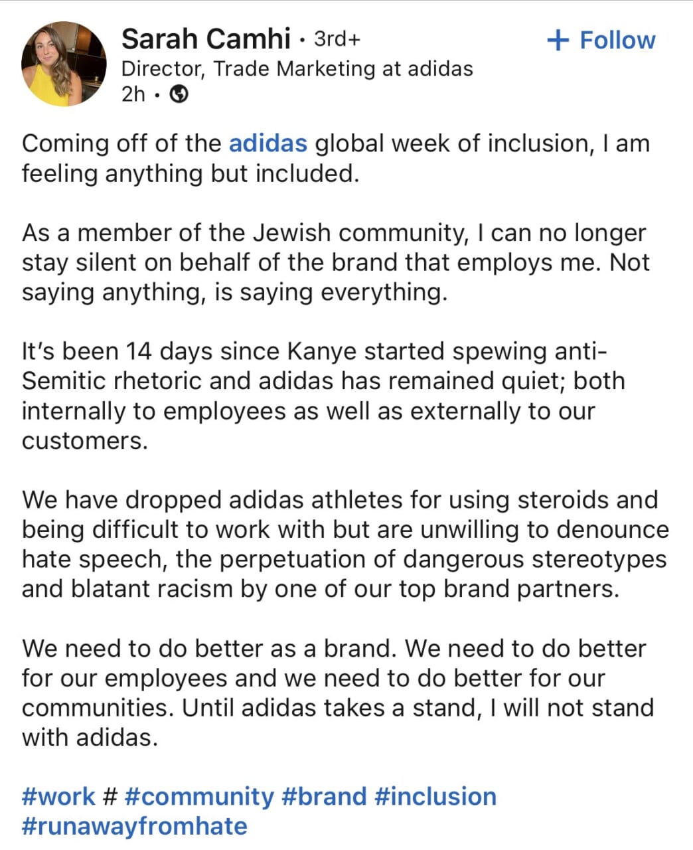Click the paragraph mentioning the Jewish community
This screenshot has width=693, height=850.
(335, 262)
